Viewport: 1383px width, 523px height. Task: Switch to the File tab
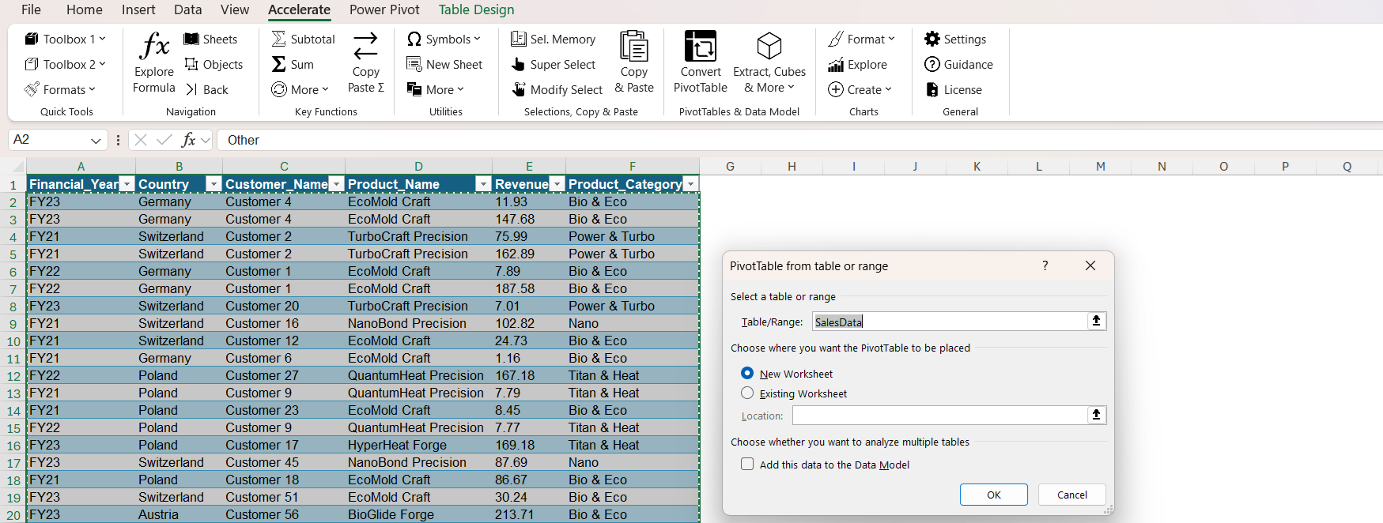(31, 9)
